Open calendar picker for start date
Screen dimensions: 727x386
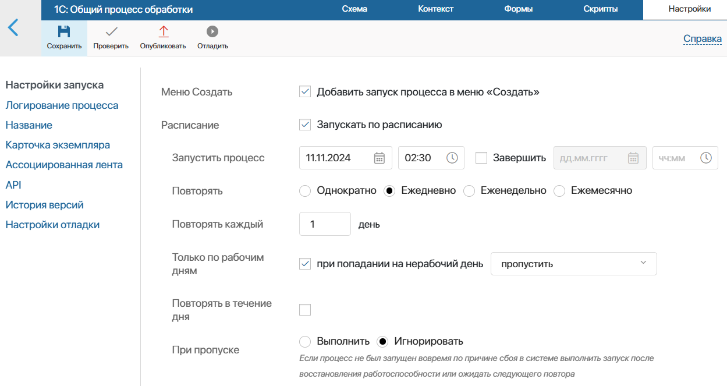click(379, 158)
